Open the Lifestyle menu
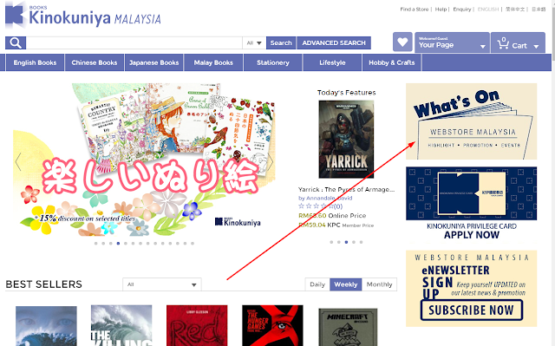Screen dimensions: 555x346 click(332, 62)
